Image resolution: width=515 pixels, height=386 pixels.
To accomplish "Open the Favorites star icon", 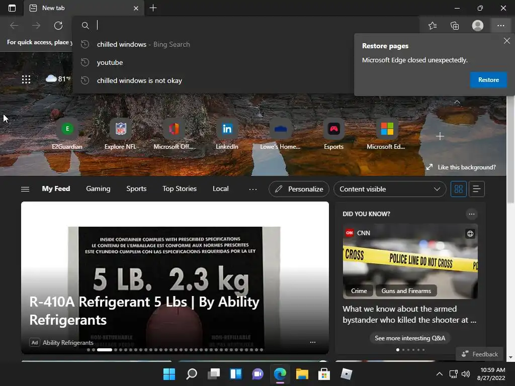I will pyautogui.click(x=433, y=26).
